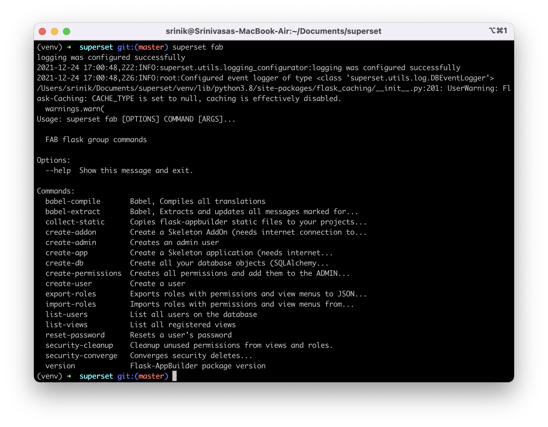Click 'List all users on the database' description
This screenshot has height=427, width=548.
(x=194, y=315)
